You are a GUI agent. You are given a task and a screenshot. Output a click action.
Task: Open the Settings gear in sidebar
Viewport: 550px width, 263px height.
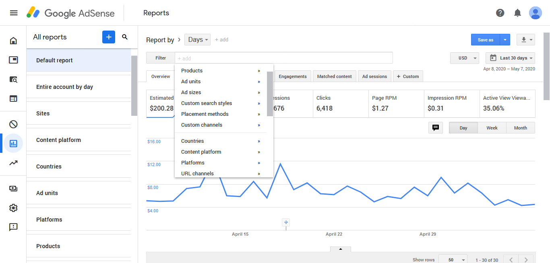click(13, 208)
